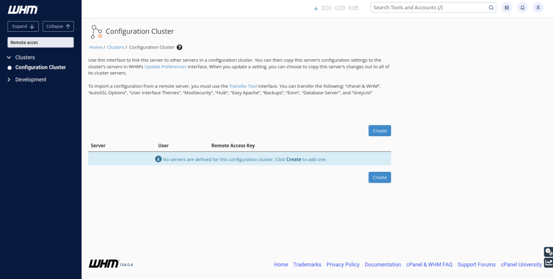Image resolution: width=553 pixels, height=279 pixels.
Task: Collapse all sidebar menu sections
Action: click(58, 26)
